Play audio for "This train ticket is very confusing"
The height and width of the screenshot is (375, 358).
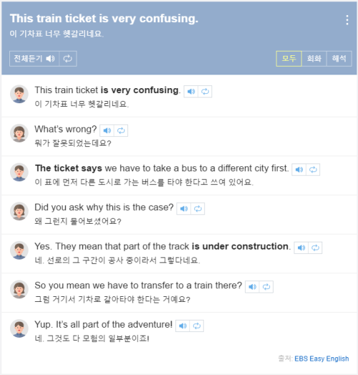pos(191,91)
